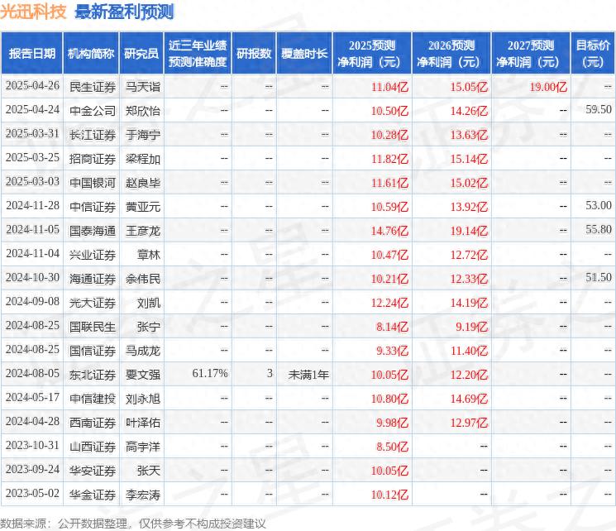Select the 目标价 column header
616x531 pixels.
(x=593, y=53)
